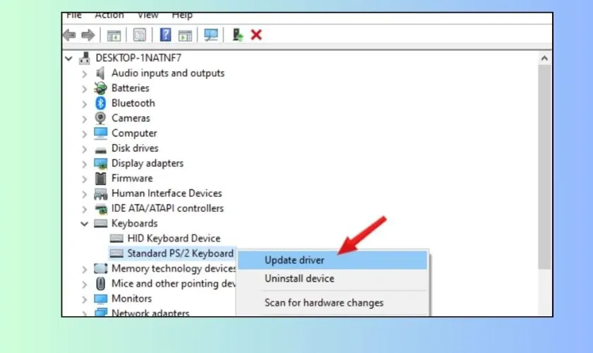The width and height of the screenshot is (593, 353).
Task: Click the Forward arrow toolbar icon
Action: pos(88,35)
